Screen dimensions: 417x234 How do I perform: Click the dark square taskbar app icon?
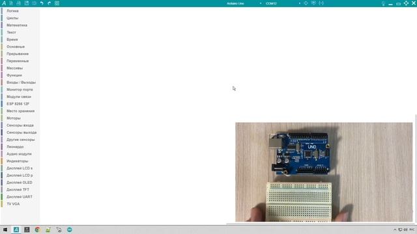pos(27,229)
